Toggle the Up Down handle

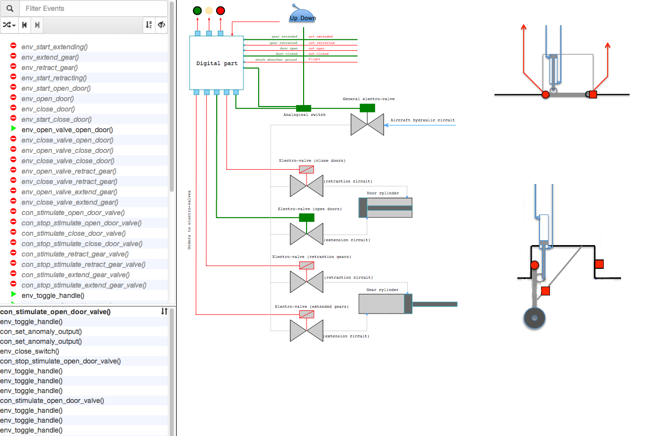302,16
